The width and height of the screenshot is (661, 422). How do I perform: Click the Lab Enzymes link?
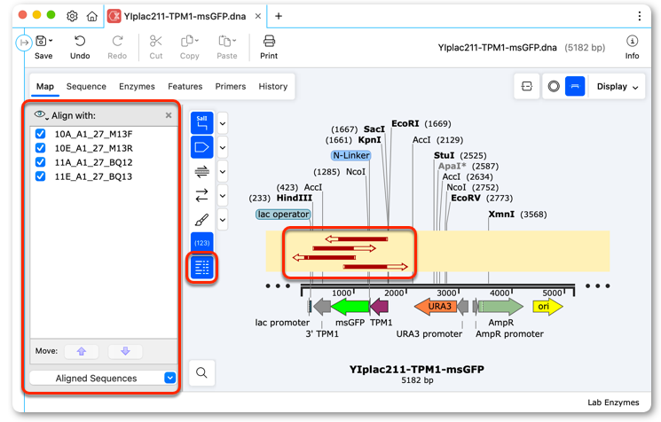click(613, 402)
